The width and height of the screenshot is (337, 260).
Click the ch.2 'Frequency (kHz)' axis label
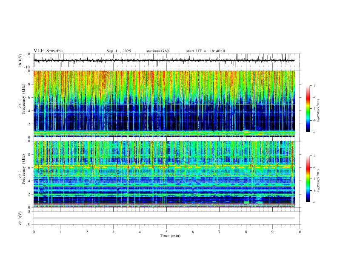coord(23,169)
